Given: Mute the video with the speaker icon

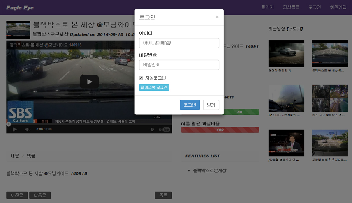Looking at the screenshot, I should 28,130.
